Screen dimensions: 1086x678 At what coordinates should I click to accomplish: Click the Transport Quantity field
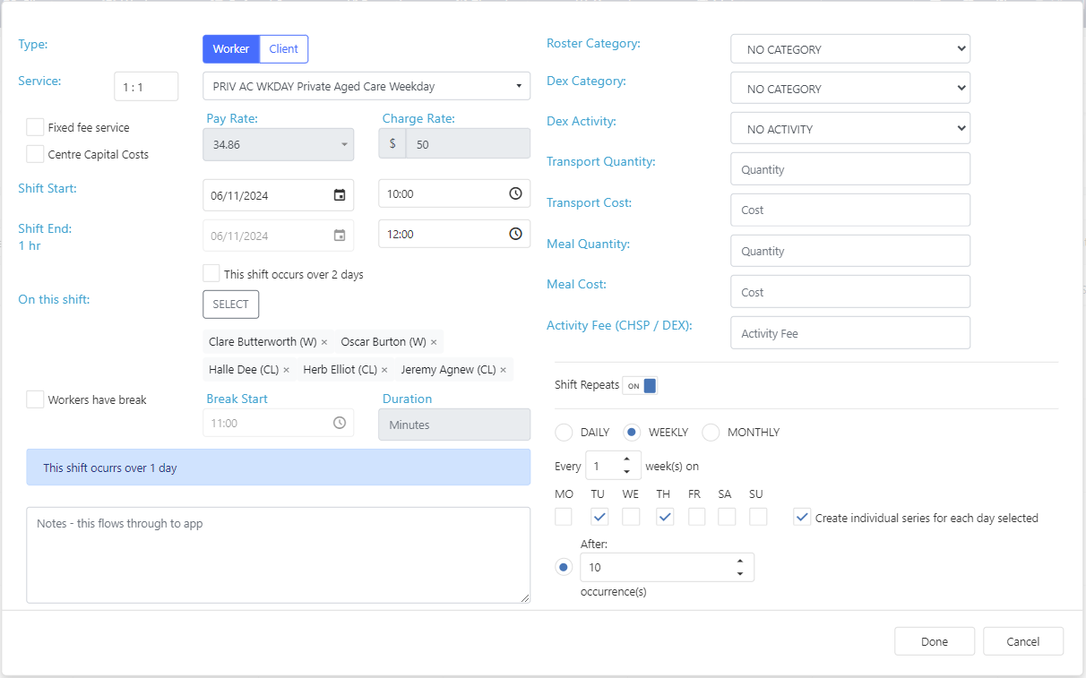[x=850, y=168]
